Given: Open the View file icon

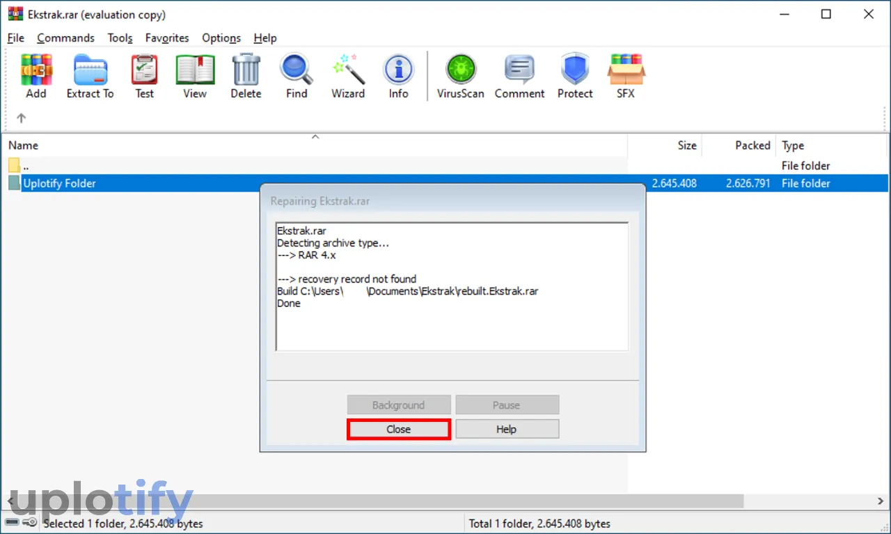Looking at the screenshot, I should [195, 70].
